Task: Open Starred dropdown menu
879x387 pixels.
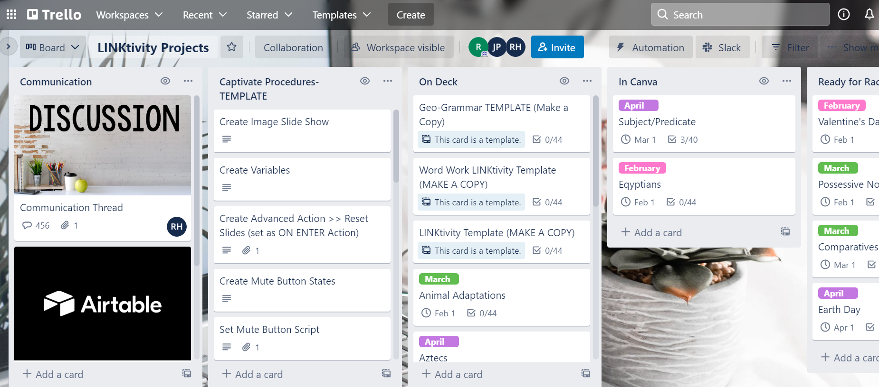Action: pyautogui.click(x=269, y=15)
